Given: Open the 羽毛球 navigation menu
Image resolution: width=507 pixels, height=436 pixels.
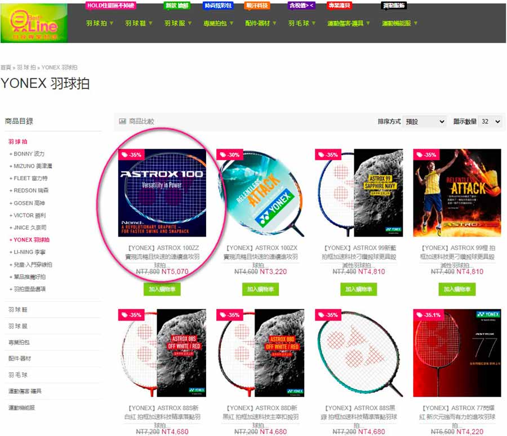Looking at the screenshot, I should pos(302,23).
